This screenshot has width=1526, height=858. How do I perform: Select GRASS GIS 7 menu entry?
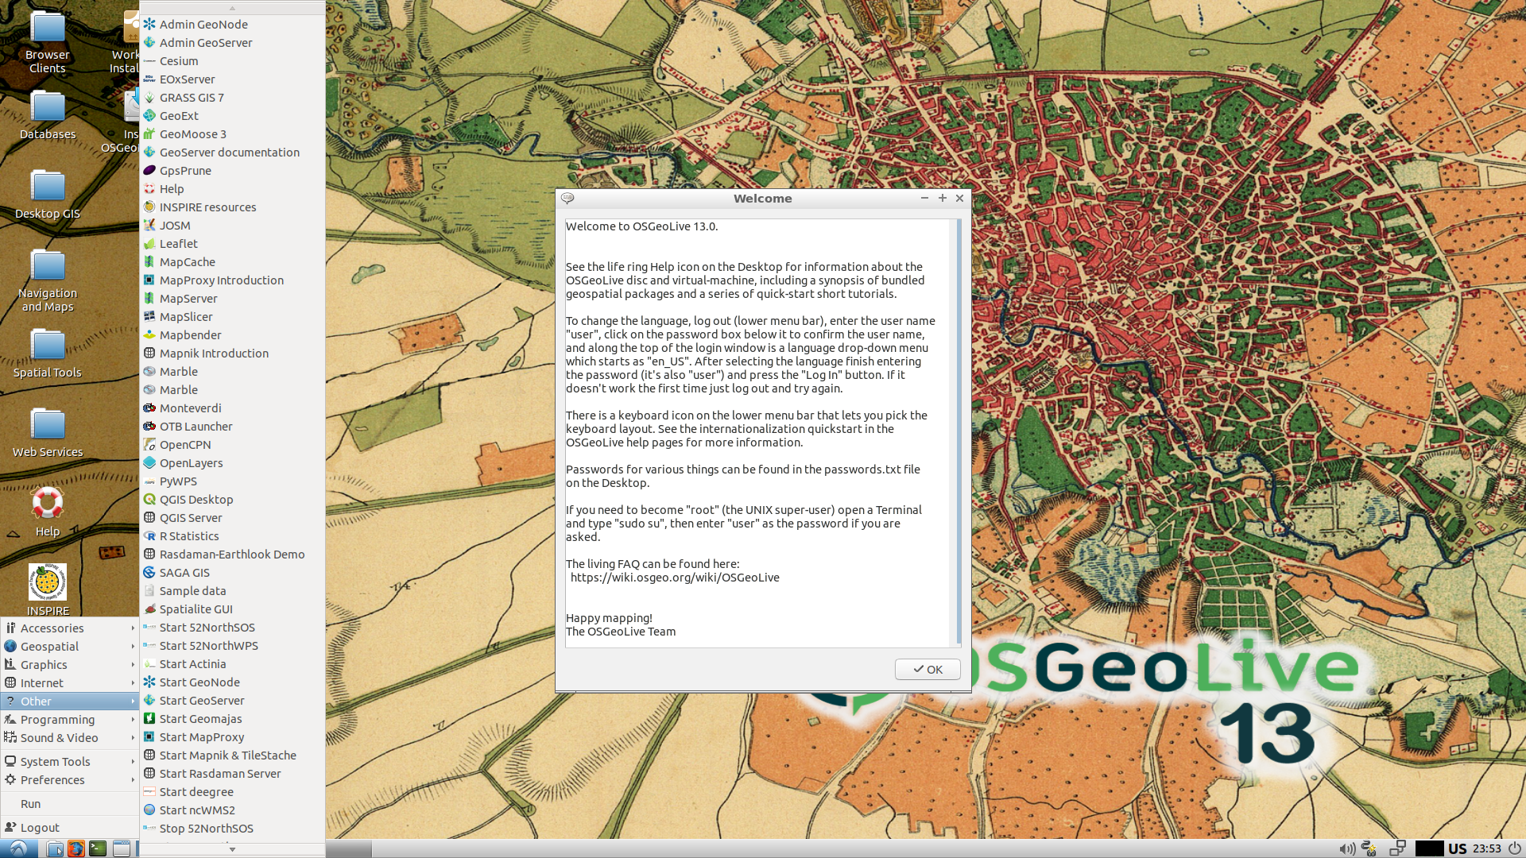[232, 97]
